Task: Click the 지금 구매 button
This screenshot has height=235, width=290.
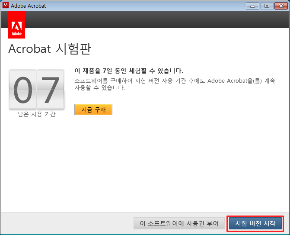Action: [x=93, y=109]
